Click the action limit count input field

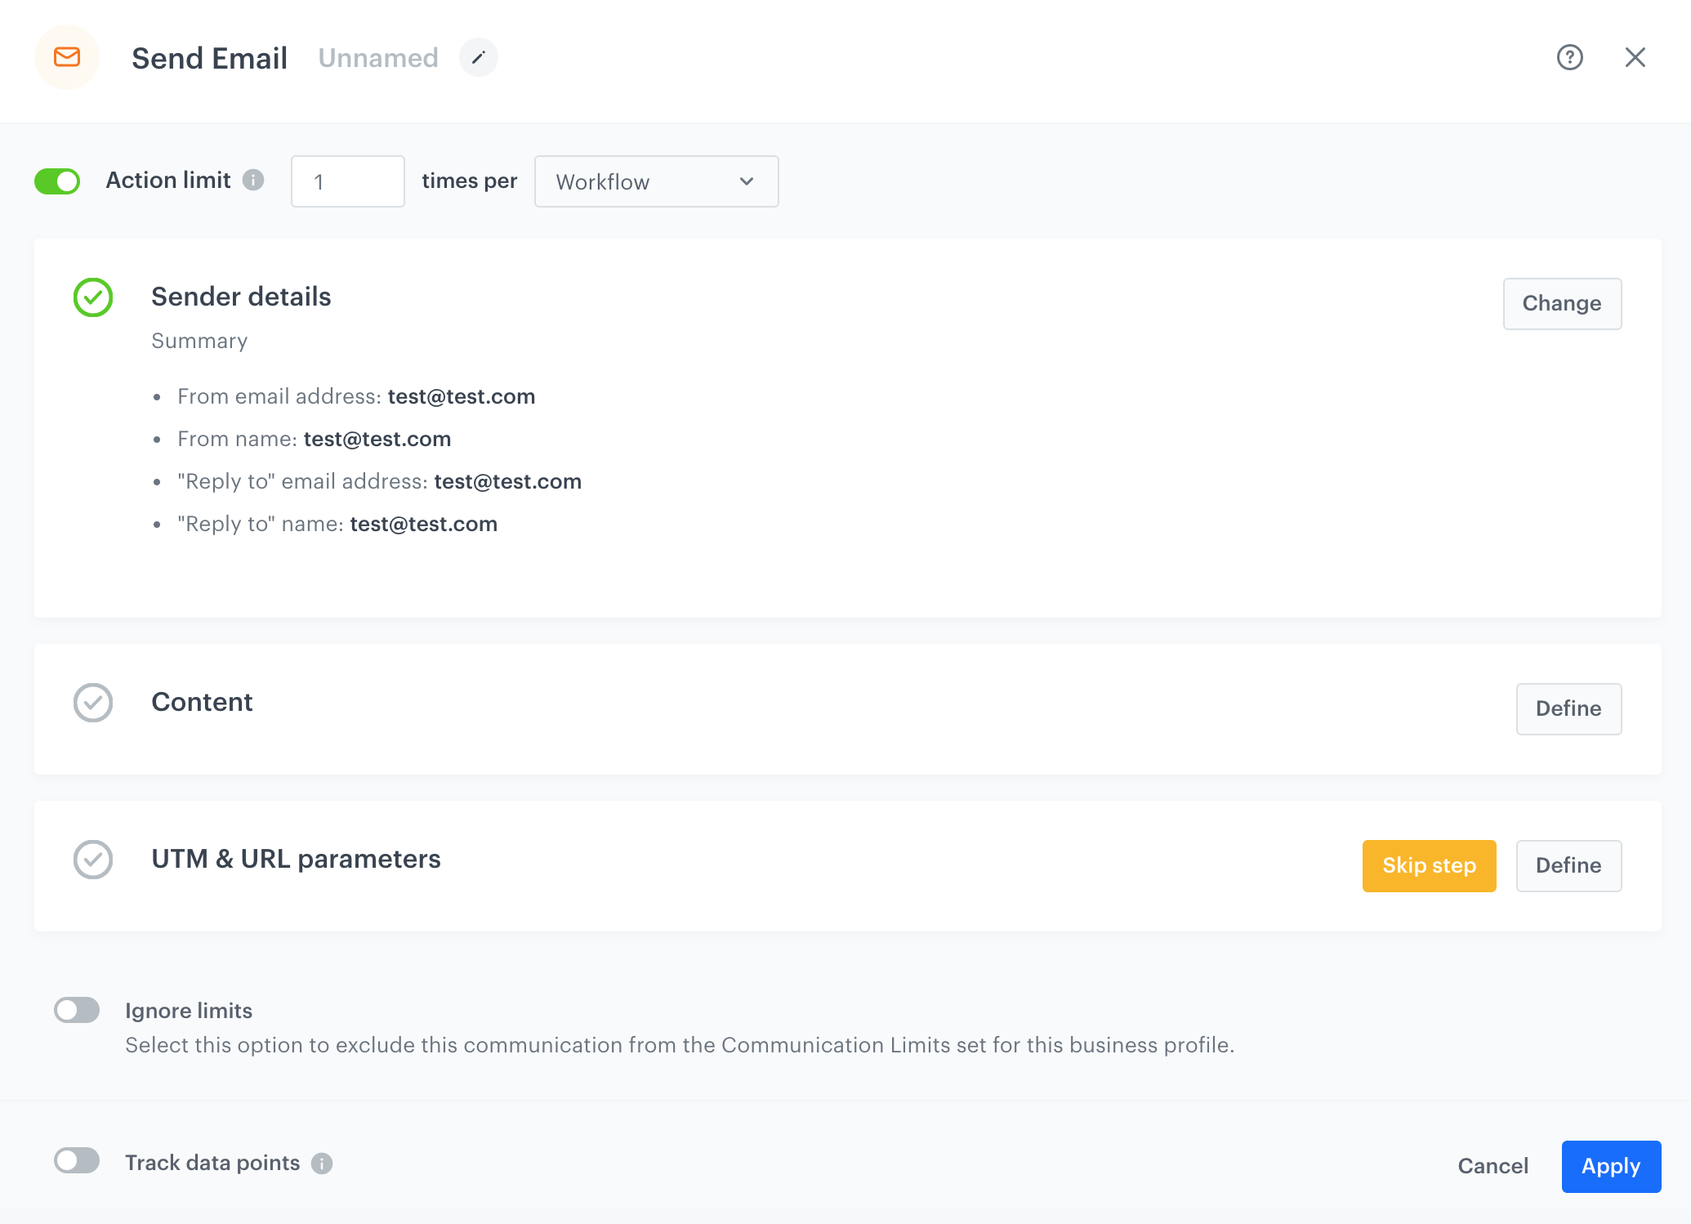347,181
